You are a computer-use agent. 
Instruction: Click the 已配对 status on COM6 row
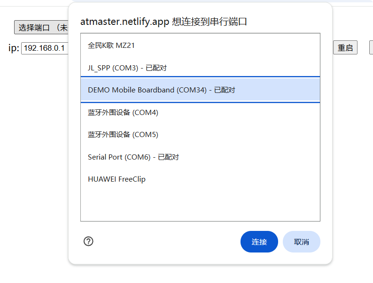(169, 157)
